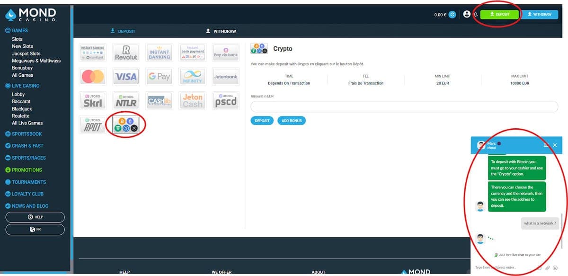Image resolution: width=568 pixels, height=276 pixels.
Task: Select the Crypto coins payment tile
Action: [x=126, y=125]
